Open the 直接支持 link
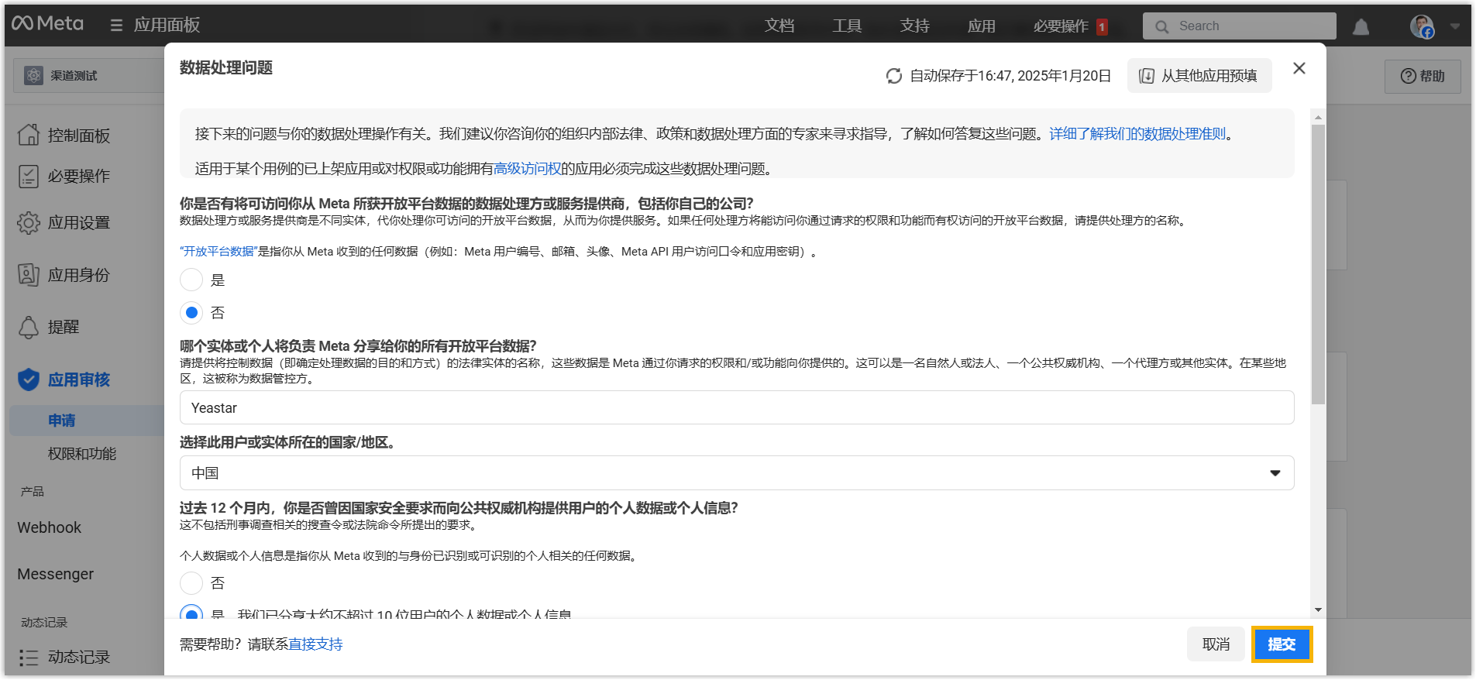Screen dimensions: 1476x680 315,644
